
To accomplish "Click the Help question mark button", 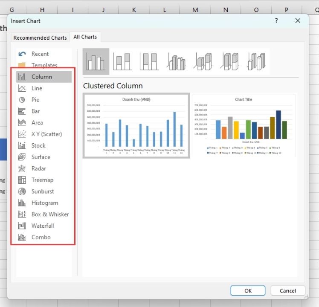I will 276,20.
